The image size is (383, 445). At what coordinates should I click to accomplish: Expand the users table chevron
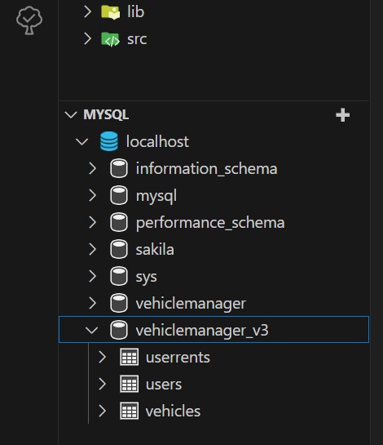tap(102, 384)
